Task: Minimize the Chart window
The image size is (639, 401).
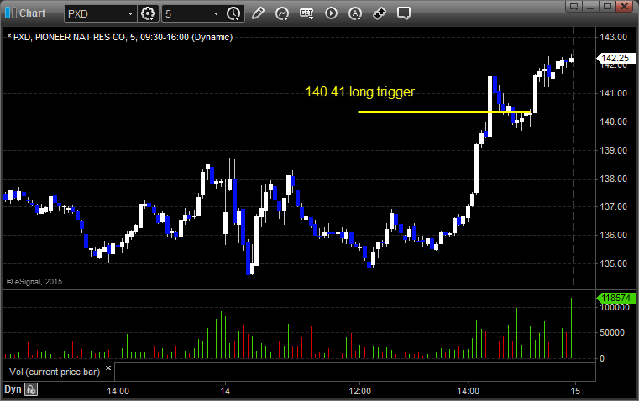Action: (x=590, y=6)
